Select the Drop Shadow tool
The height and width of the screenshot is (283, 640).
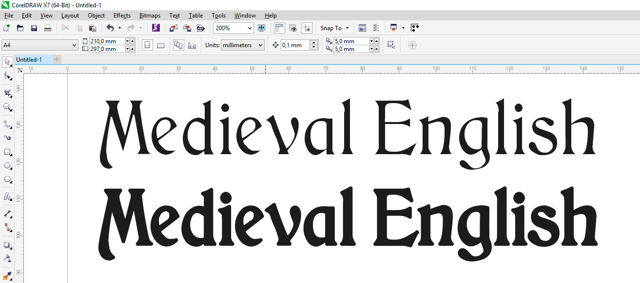[7, 245]
